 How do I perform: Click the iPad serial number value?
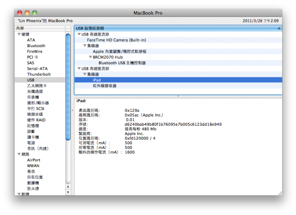pos(173,124)
